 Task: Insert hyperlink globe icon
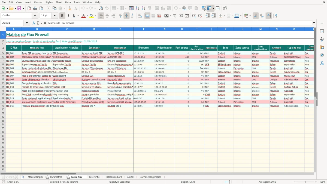tap(184, 8)
